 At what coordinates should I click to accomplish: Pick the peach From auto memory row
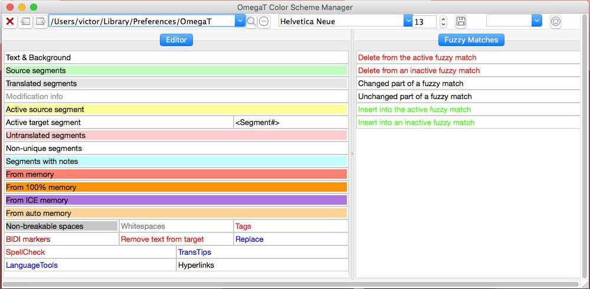tap(176, 214)
